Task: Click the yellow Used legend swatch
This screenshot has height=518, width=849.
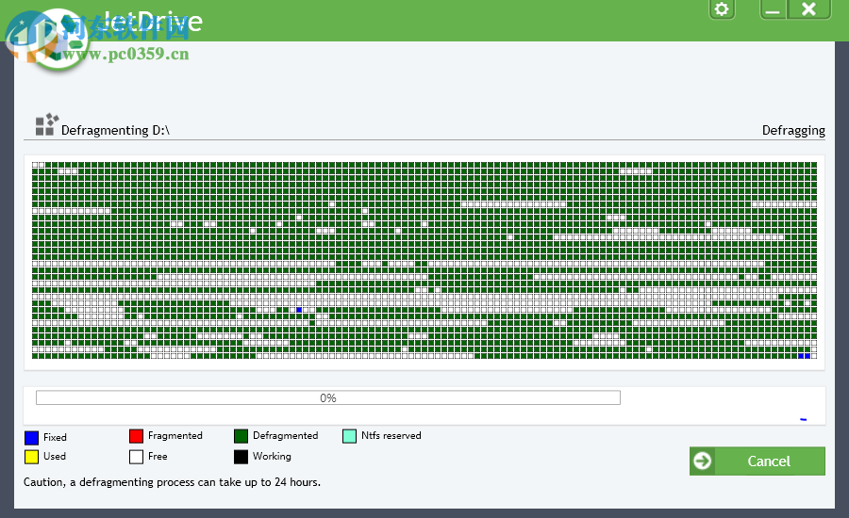Action: point(31,457)
